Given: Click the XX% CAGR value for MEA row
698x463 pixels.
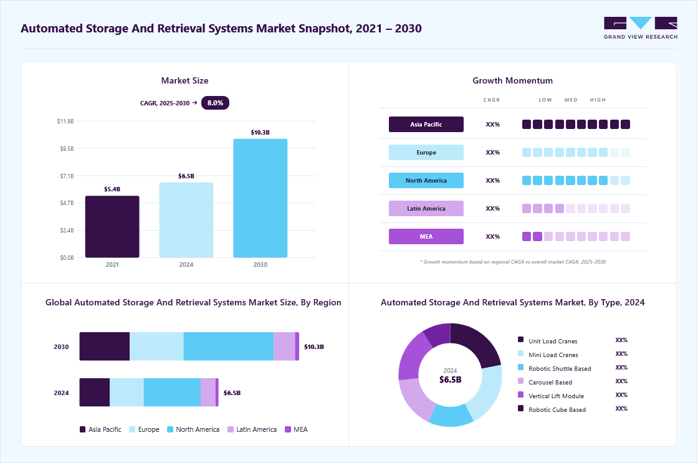Looking at the screenshot, I should tap(493, 236).
